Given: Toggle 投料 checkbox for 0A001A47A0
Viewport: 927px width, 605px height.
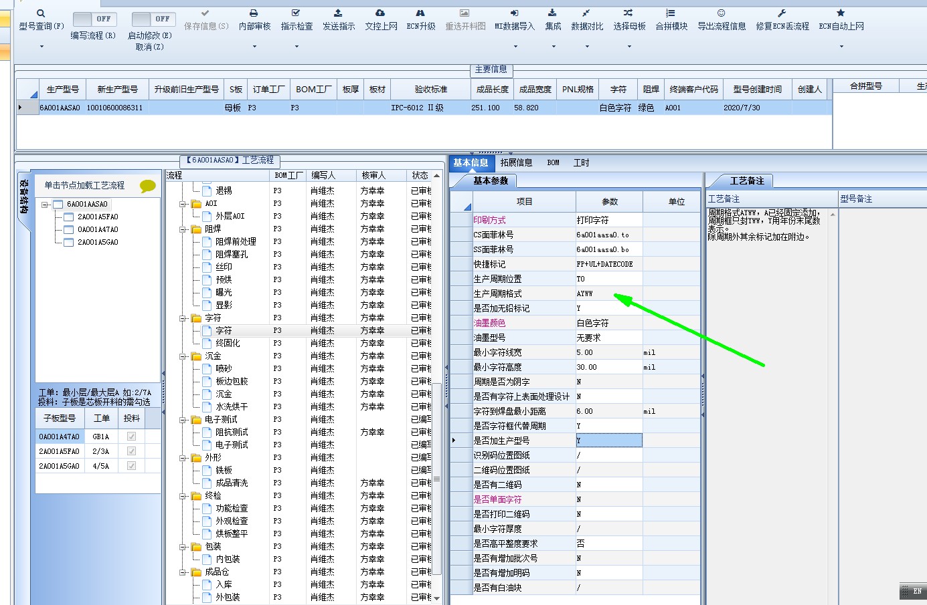Looking at the screenshot, I should click(x=131, y=437).
